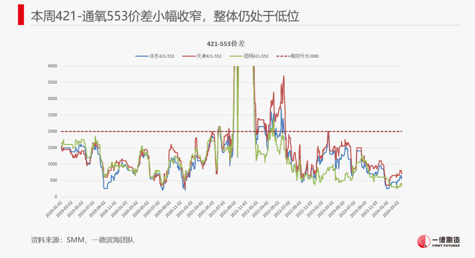Click the 一德期货 First Futures logo
The width and height of the screenshot is (475, 258).
pyautogui.click(x=438, y=241)
